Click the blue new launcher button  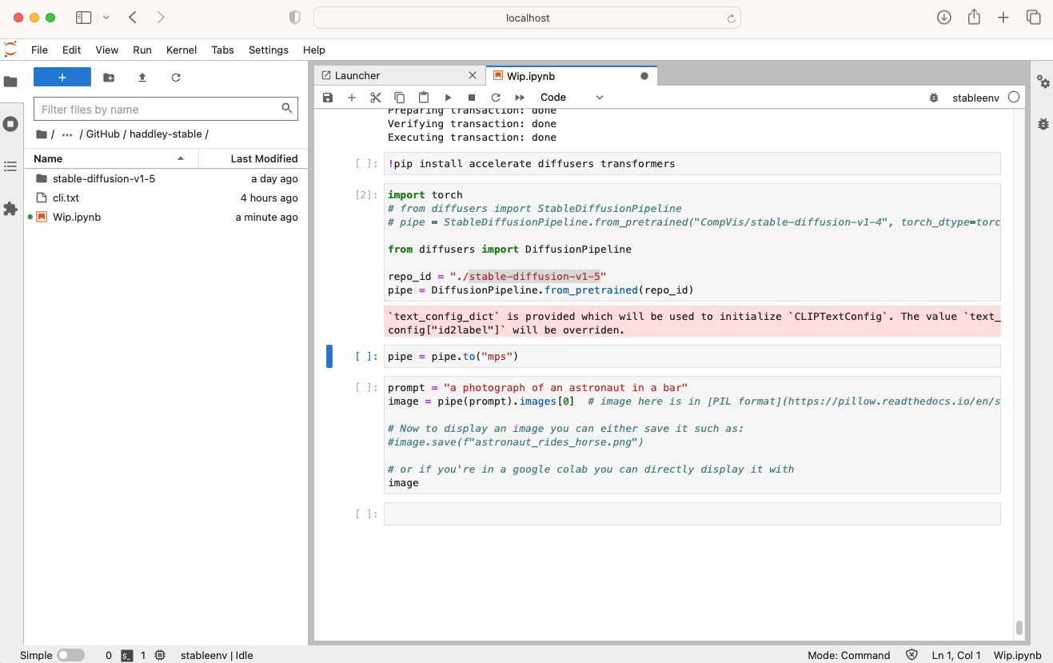62,78
